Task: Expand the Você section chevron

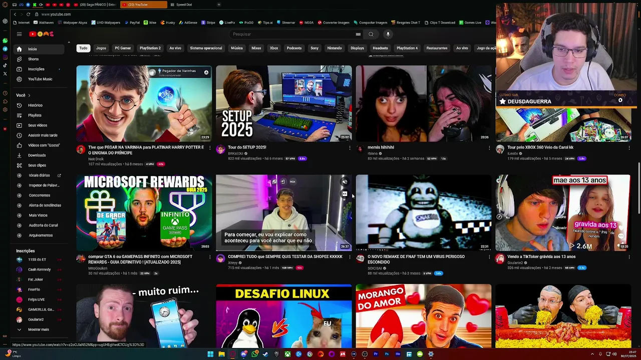Action: 29,95
